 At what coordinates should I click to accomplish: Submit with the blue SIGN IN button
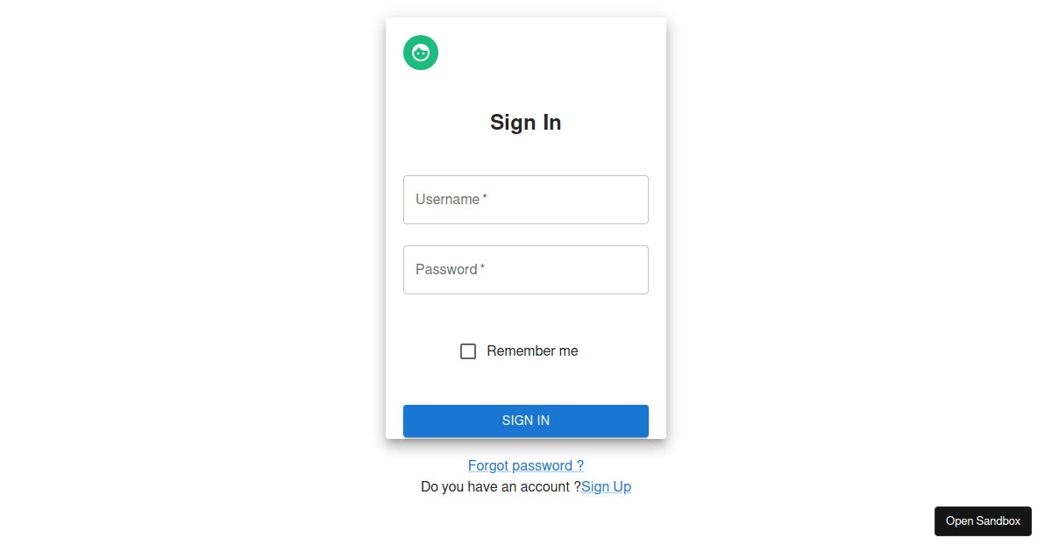[526, 421]
